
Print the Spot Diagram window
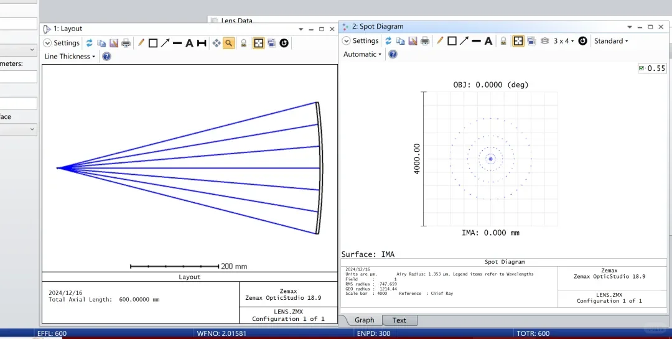425,40
